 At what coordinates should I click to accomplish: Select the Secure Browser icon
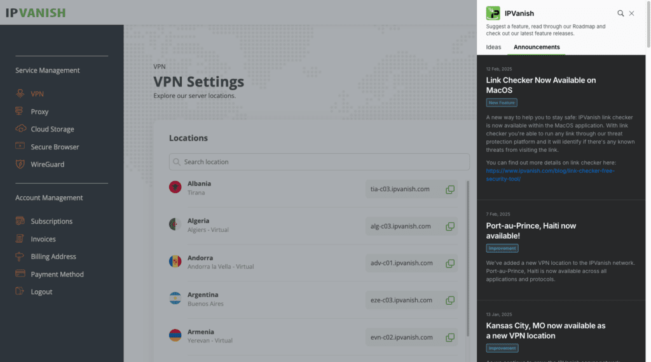(20, 146)
